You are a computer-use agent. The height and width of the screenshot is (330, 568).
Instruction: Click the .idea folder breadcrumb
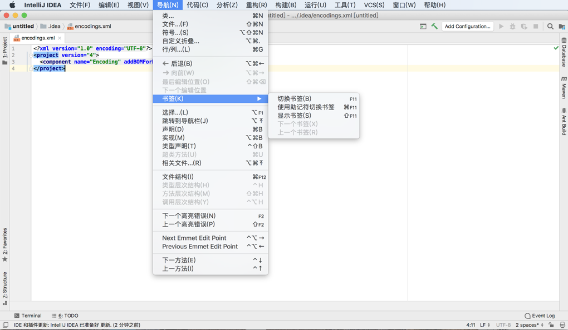50,26
